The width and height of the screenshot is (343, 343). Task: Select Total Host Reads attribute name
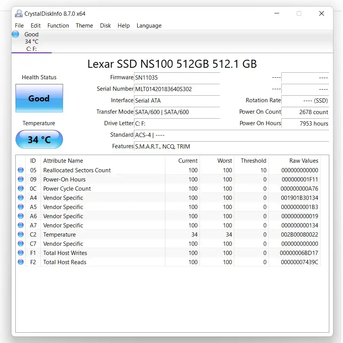click(x=65, y=262)
